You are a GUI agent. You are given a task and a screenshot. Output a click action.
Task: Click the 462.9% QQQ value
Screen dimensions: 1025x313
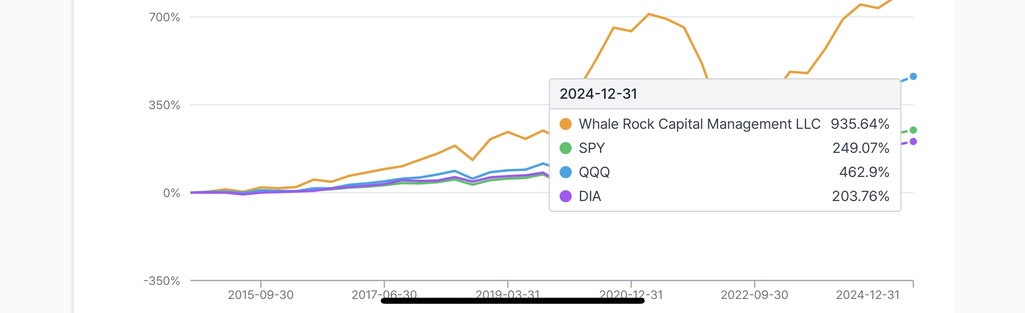[x=864, y=172]
